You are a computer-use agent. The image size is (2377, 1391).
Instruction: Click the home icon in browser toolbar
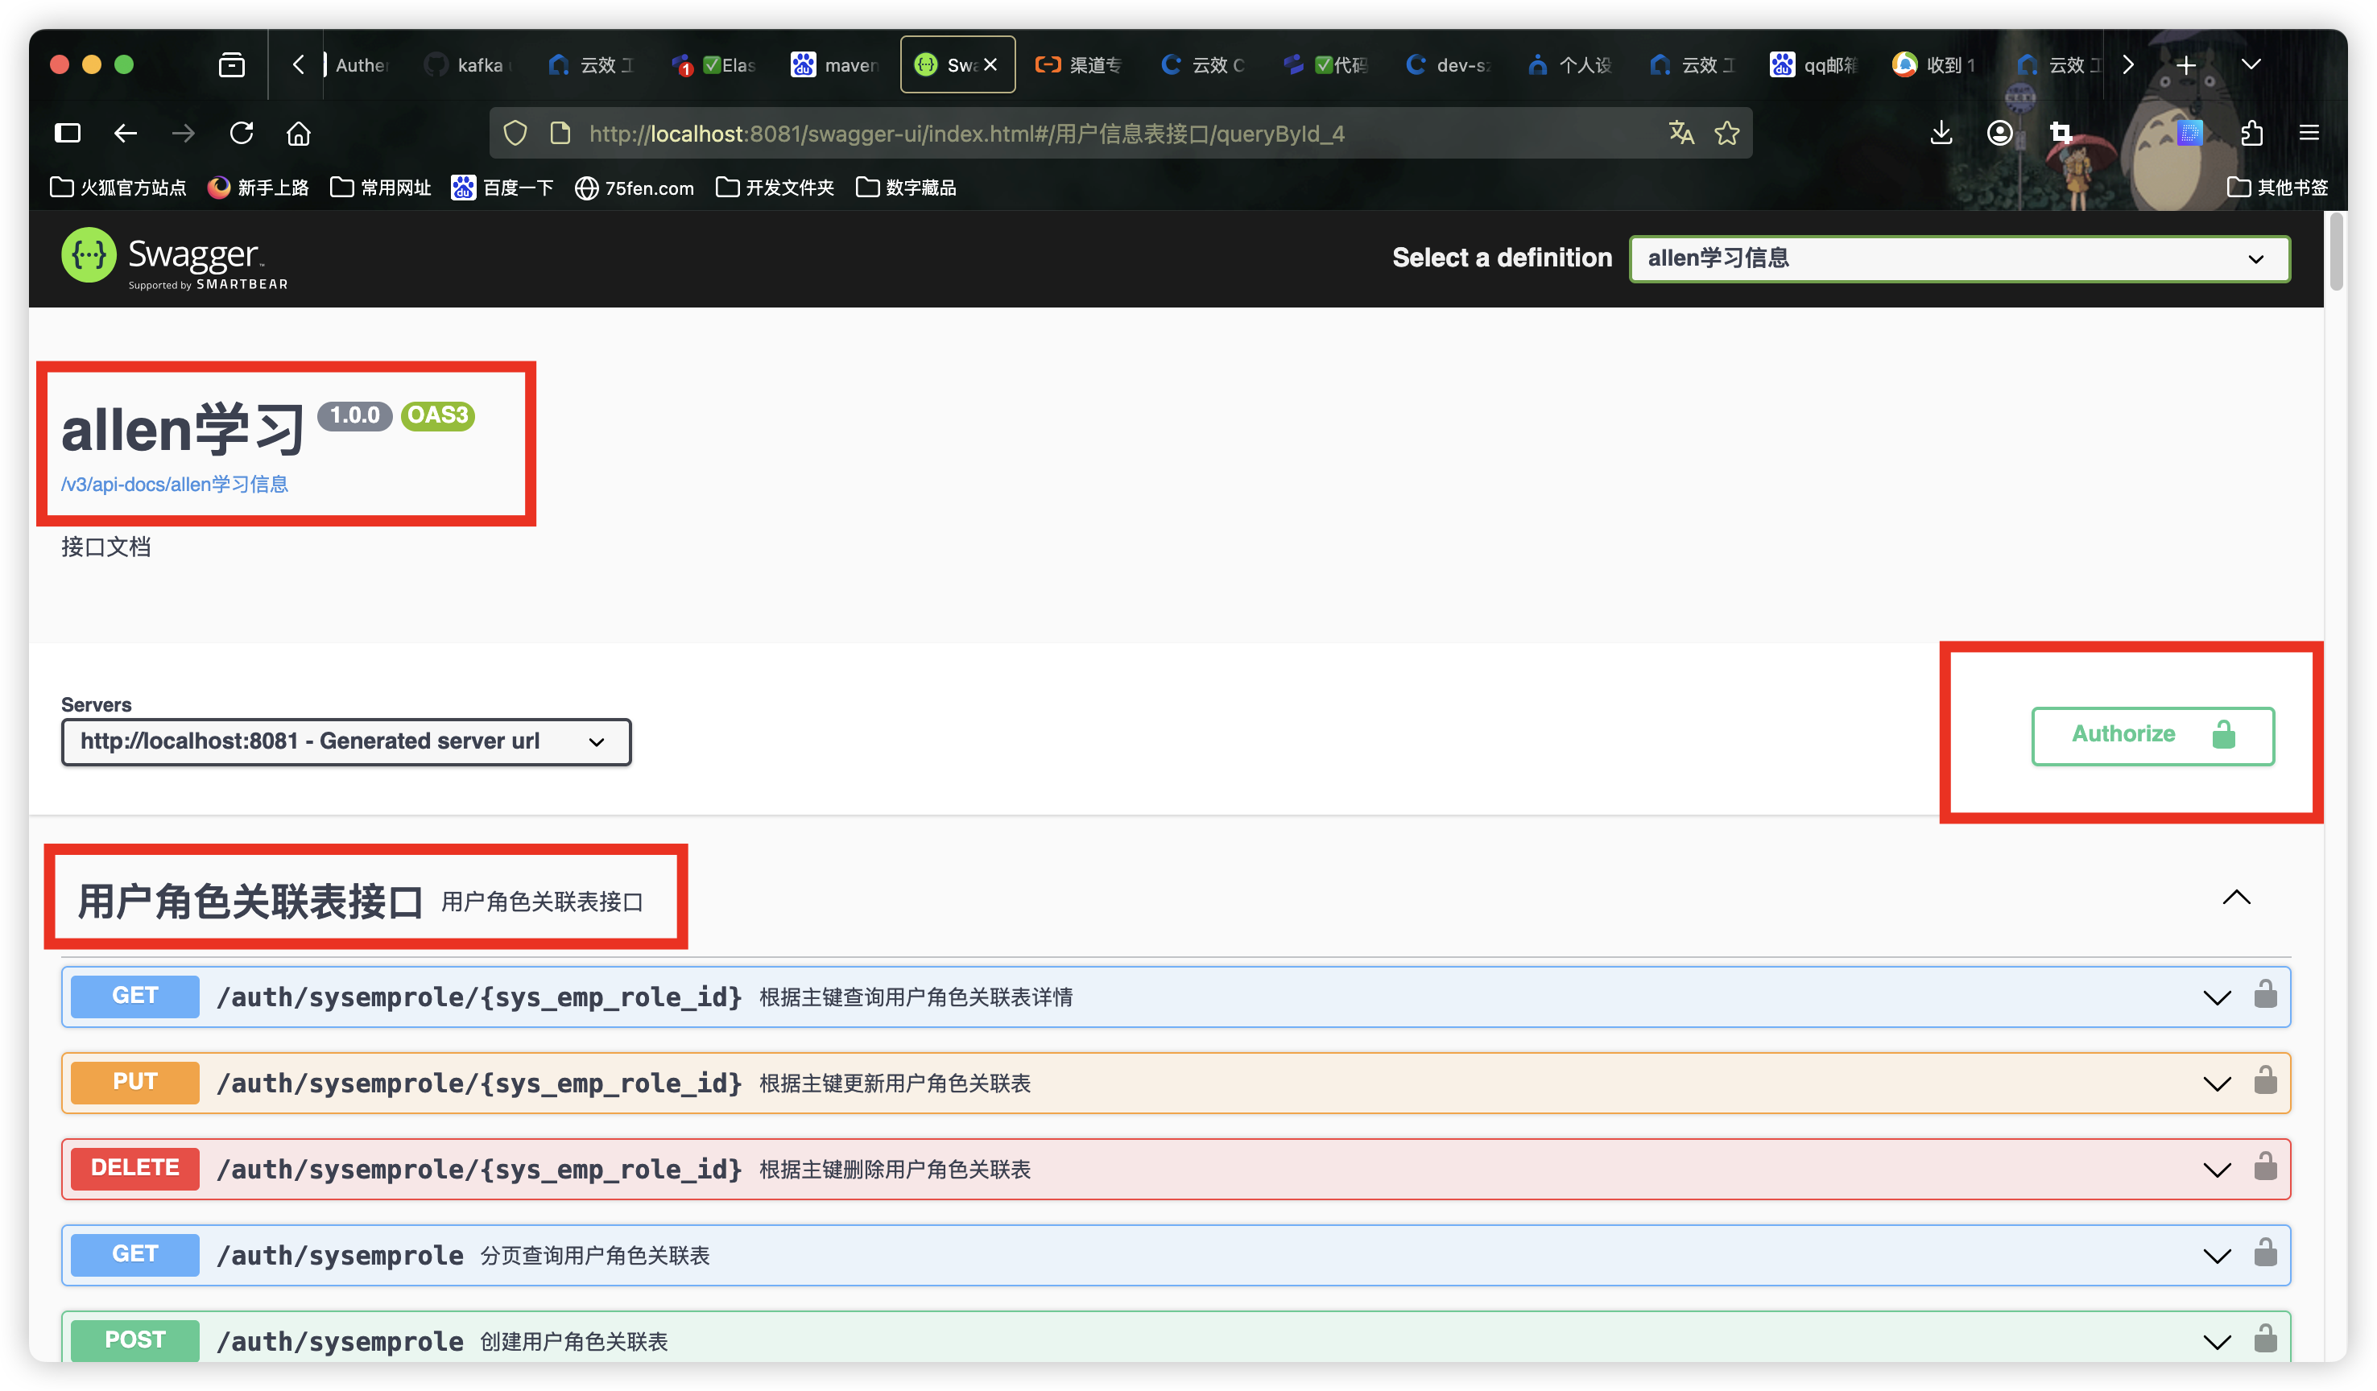pos(299,133)
